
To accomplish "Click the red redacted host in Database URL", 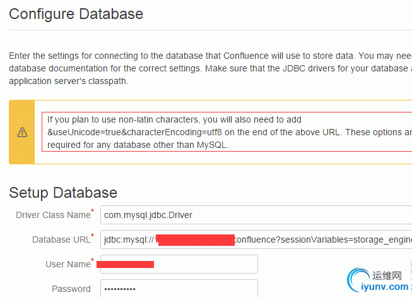I will [x=196, y=239].
